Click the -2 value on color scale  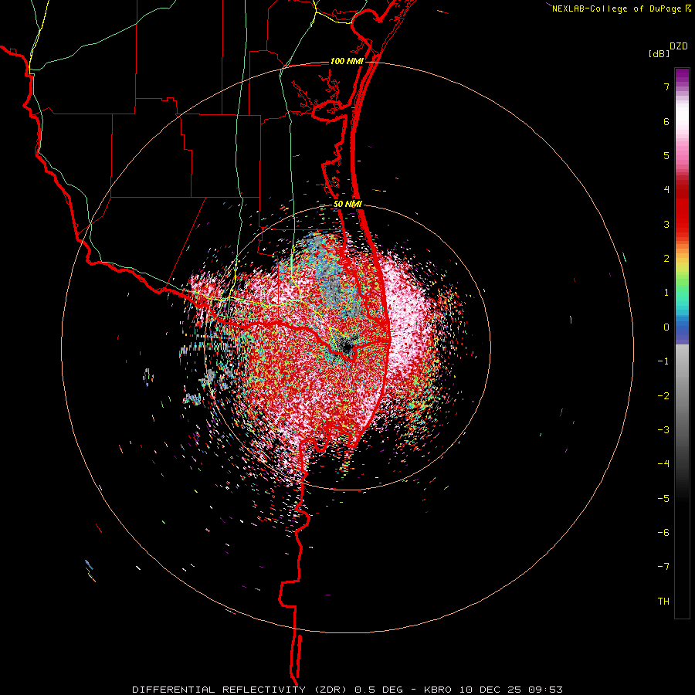pos(663,395)
